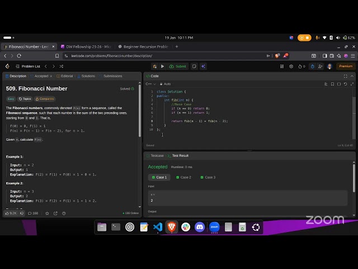Open the Solutions tab
Viewport: 358px width, 269px height.
(86, 76)
